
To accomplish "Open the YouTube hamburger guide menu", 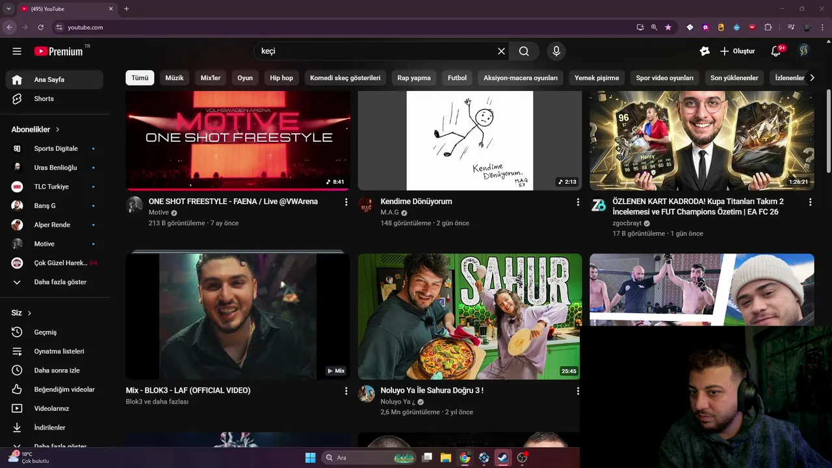I will [17, 51].
